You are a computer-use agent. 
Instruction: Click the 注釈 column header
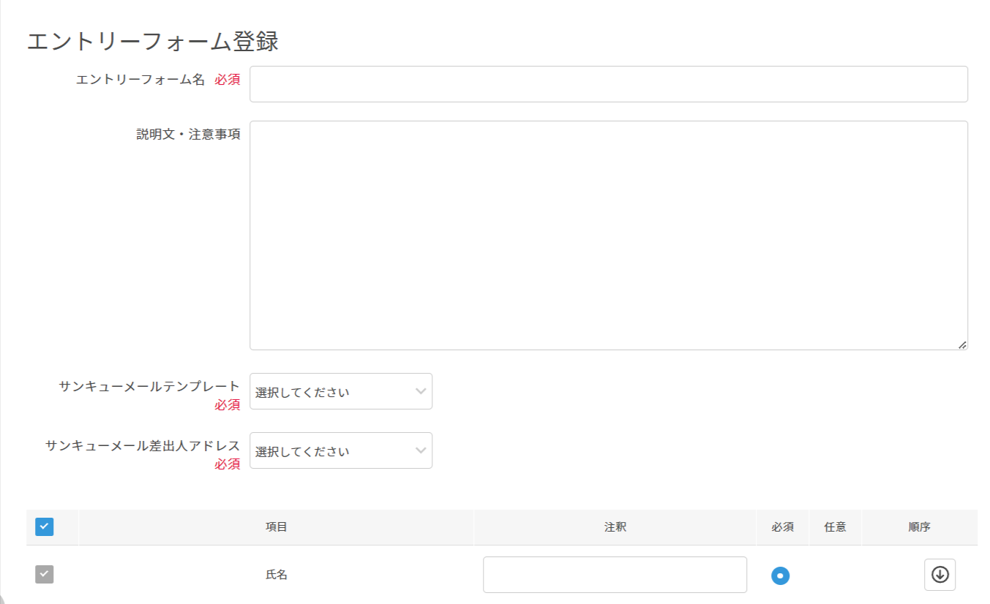point(615,527)
